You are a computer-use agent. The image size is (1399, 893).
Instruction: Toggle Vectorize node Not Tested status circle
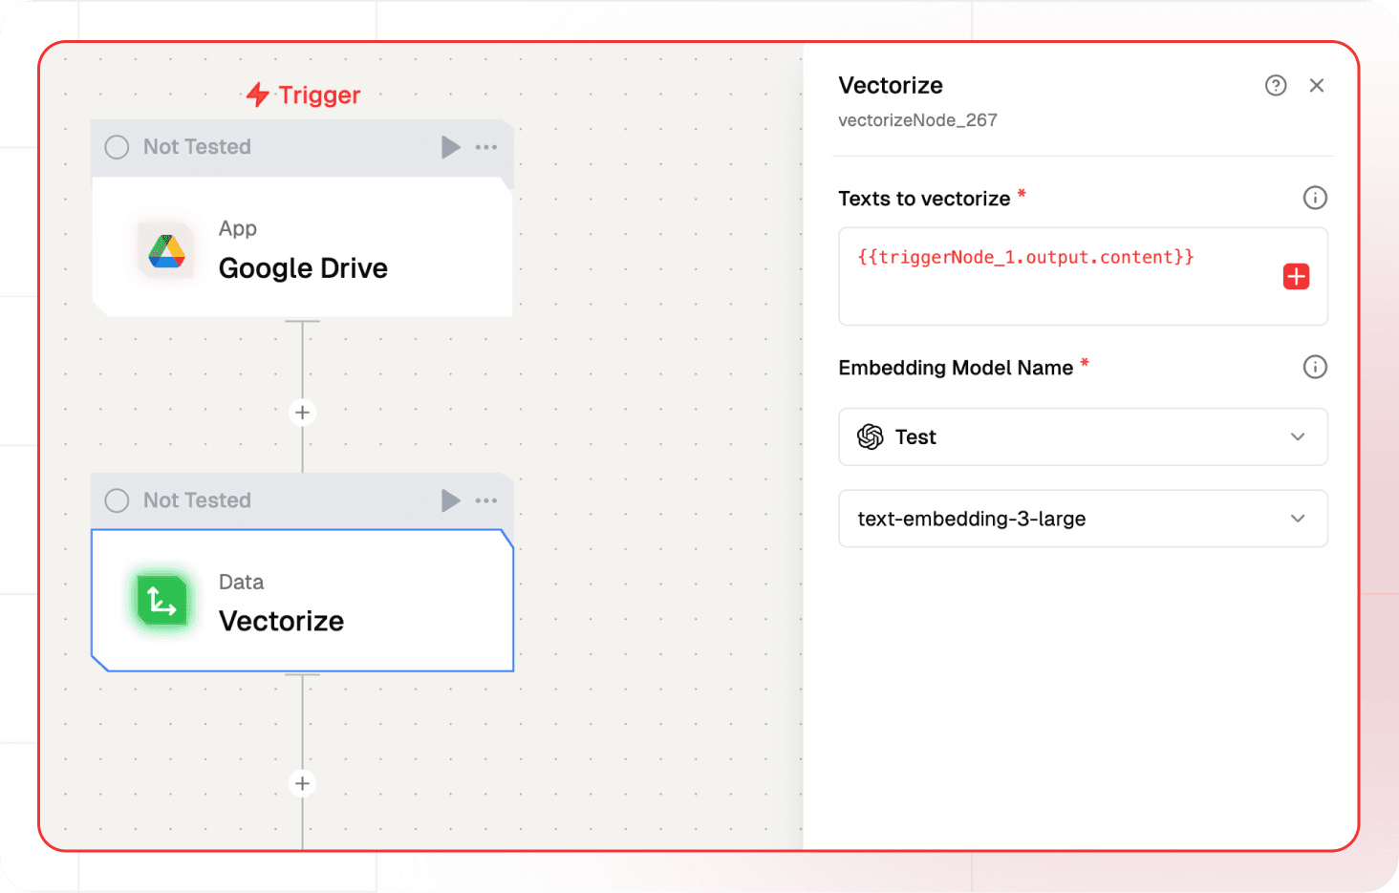click(x=117, y=500)
